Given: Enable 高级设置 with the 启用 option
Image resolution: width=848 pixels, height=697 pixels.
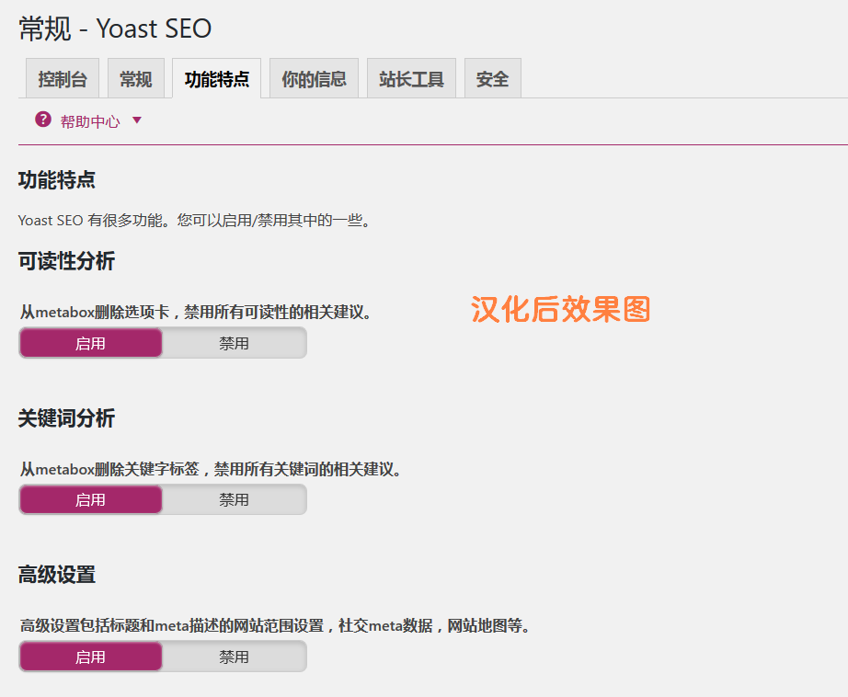Looking at the screenshot, I should [91, 657].
